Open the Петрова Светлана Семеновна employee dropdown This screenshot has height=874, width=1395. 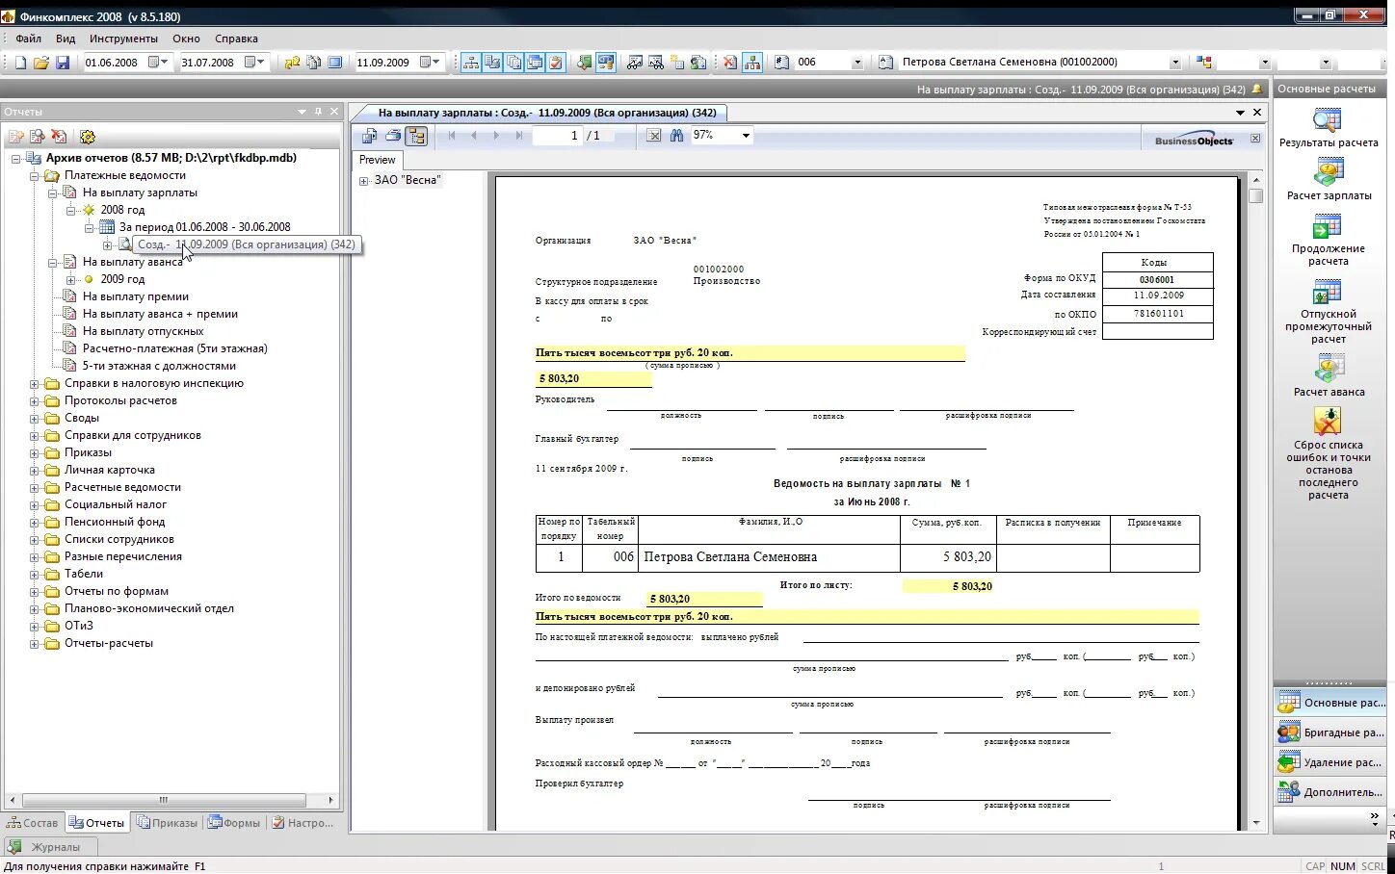pos(1174,63)
